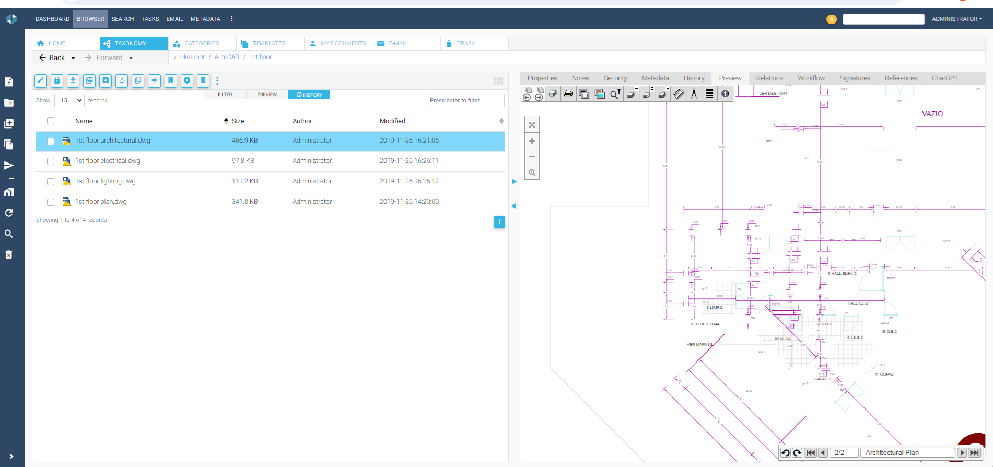Click the checkout box-with-arrow icon
Screen dimensions: 993x467
pyautogui.click(x=106, y=80)
